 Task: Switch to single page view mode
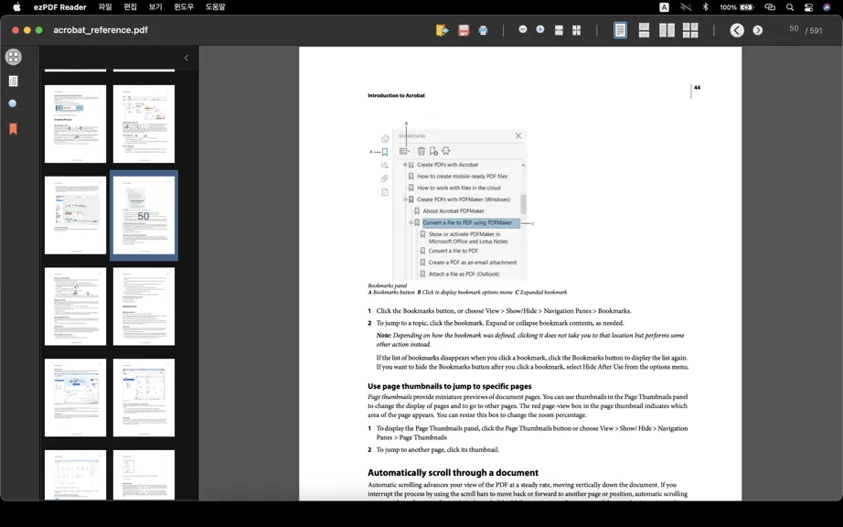pos(620,30)
